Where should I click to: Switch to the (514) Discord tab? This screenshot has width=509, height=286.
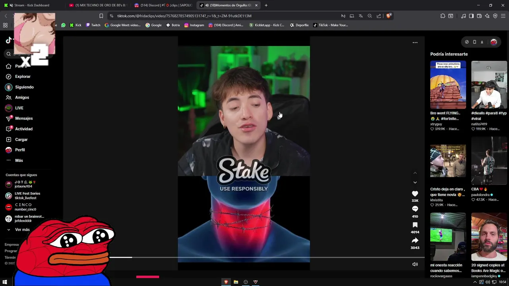163,5
